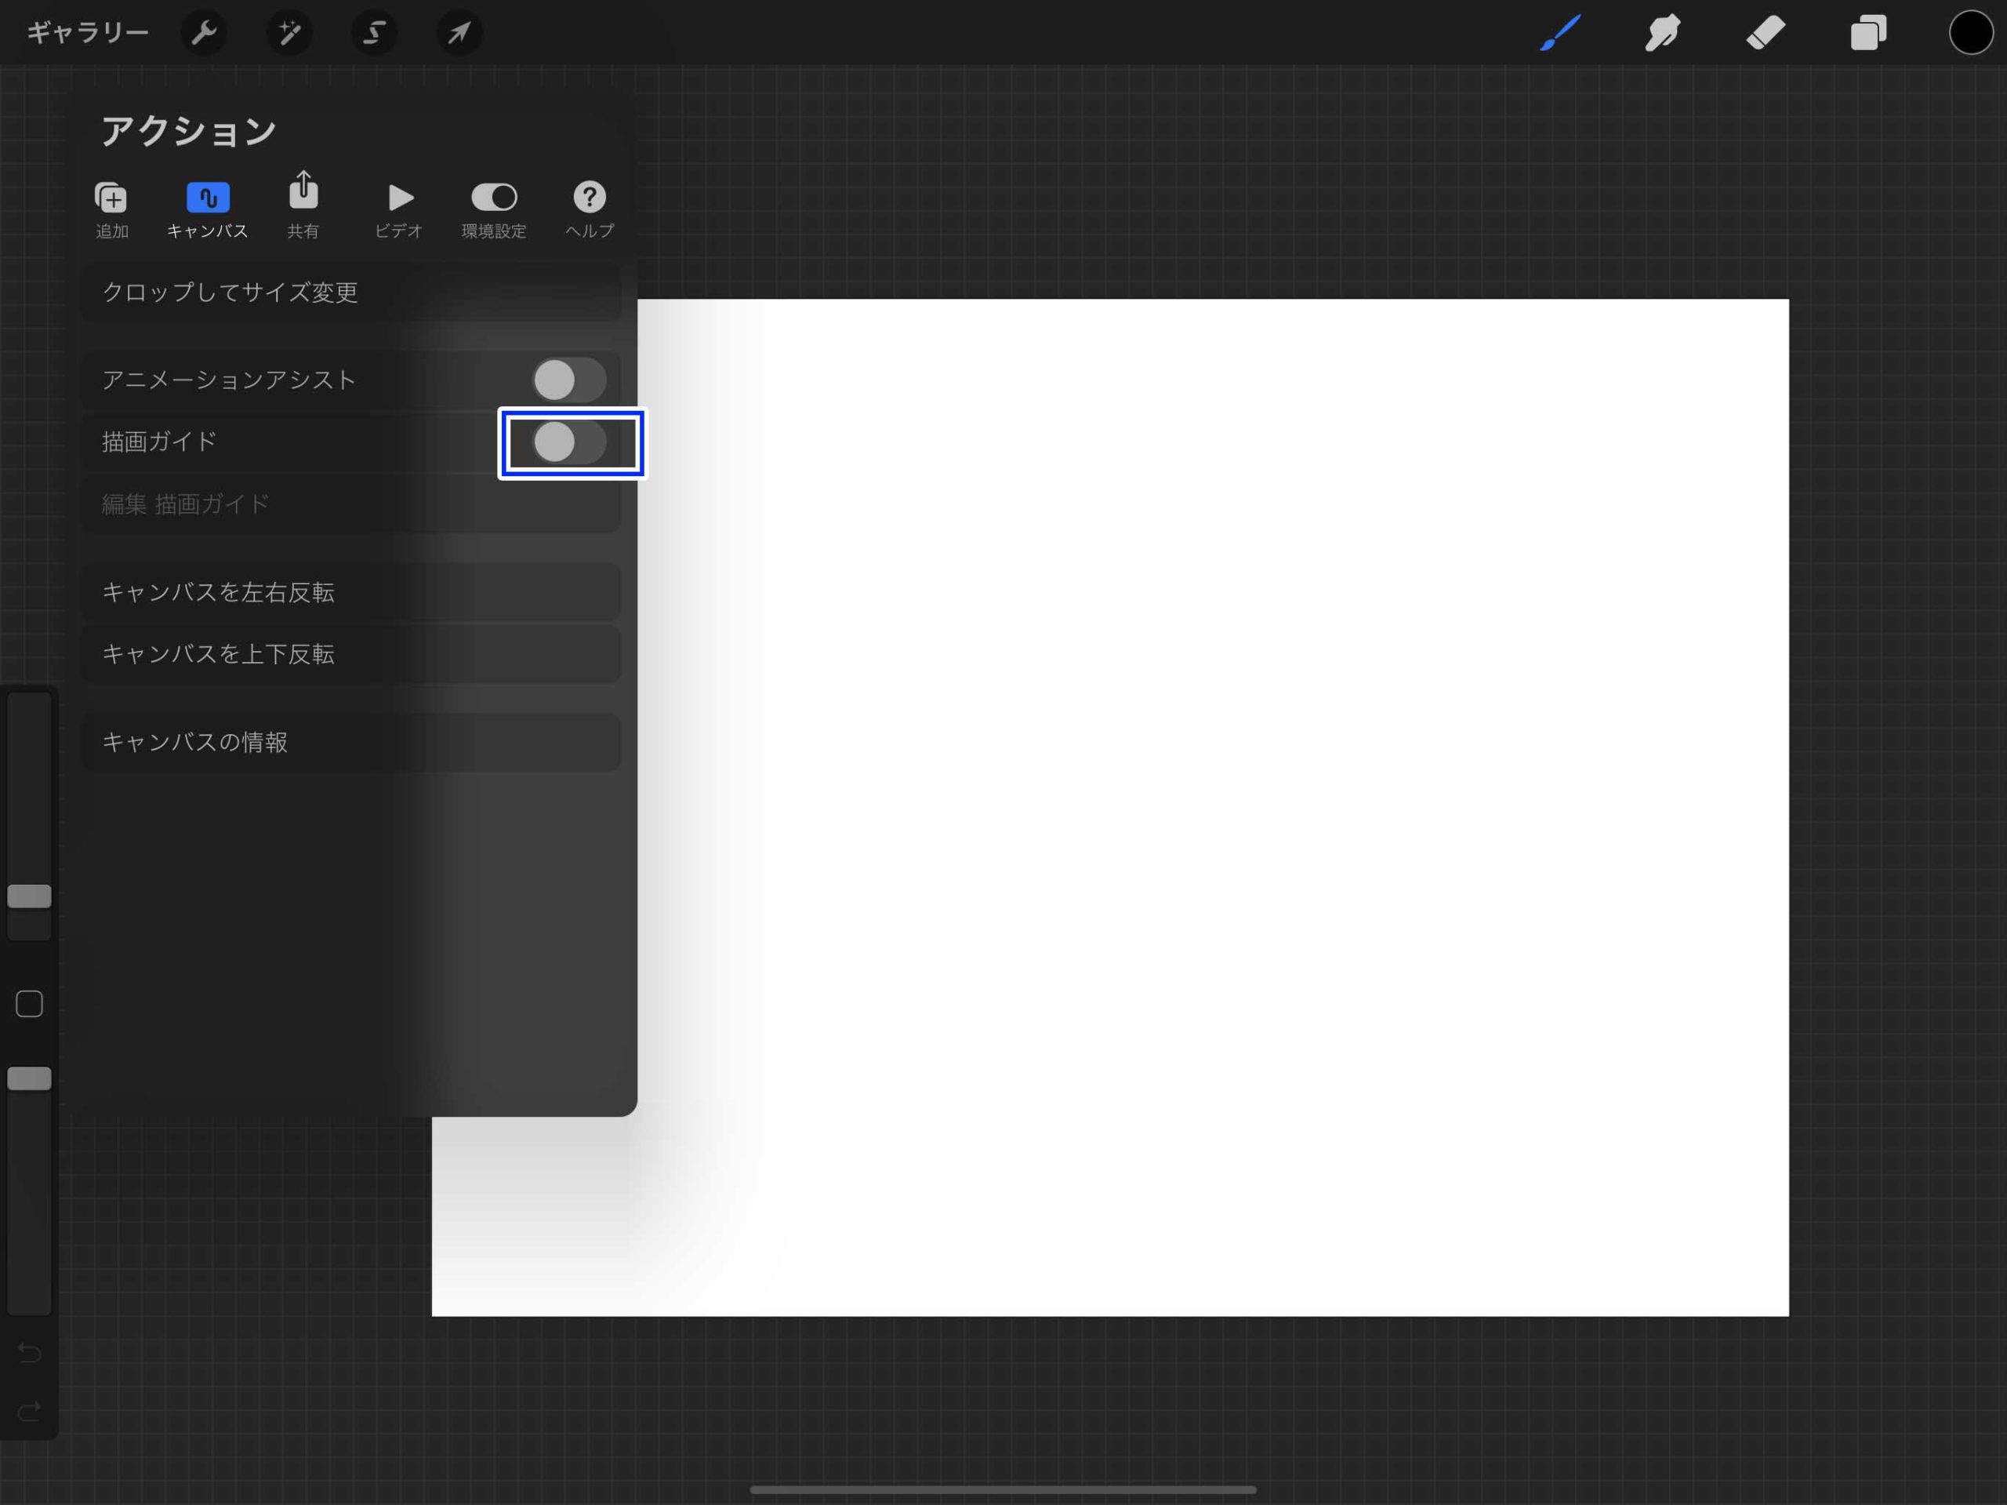Open the Actions wrench icon
Viewport: 2007px width, 1505px height.
click(x=204, y=33)
